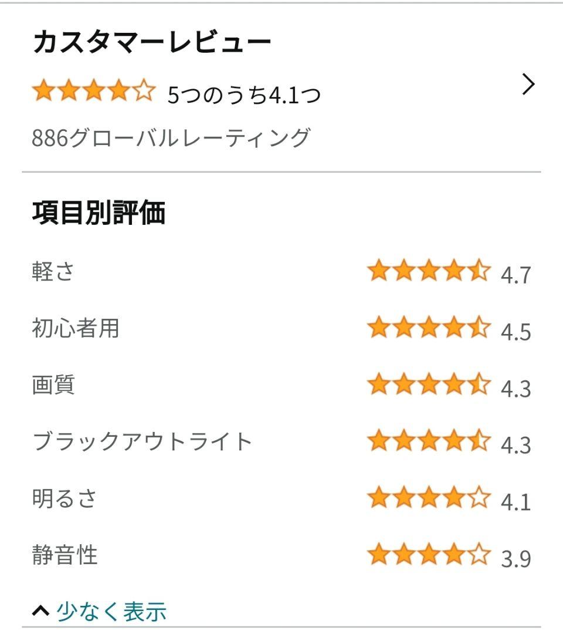Tap the overall 4.1 star rating icons
563x634 pixels.
[94, 92]
